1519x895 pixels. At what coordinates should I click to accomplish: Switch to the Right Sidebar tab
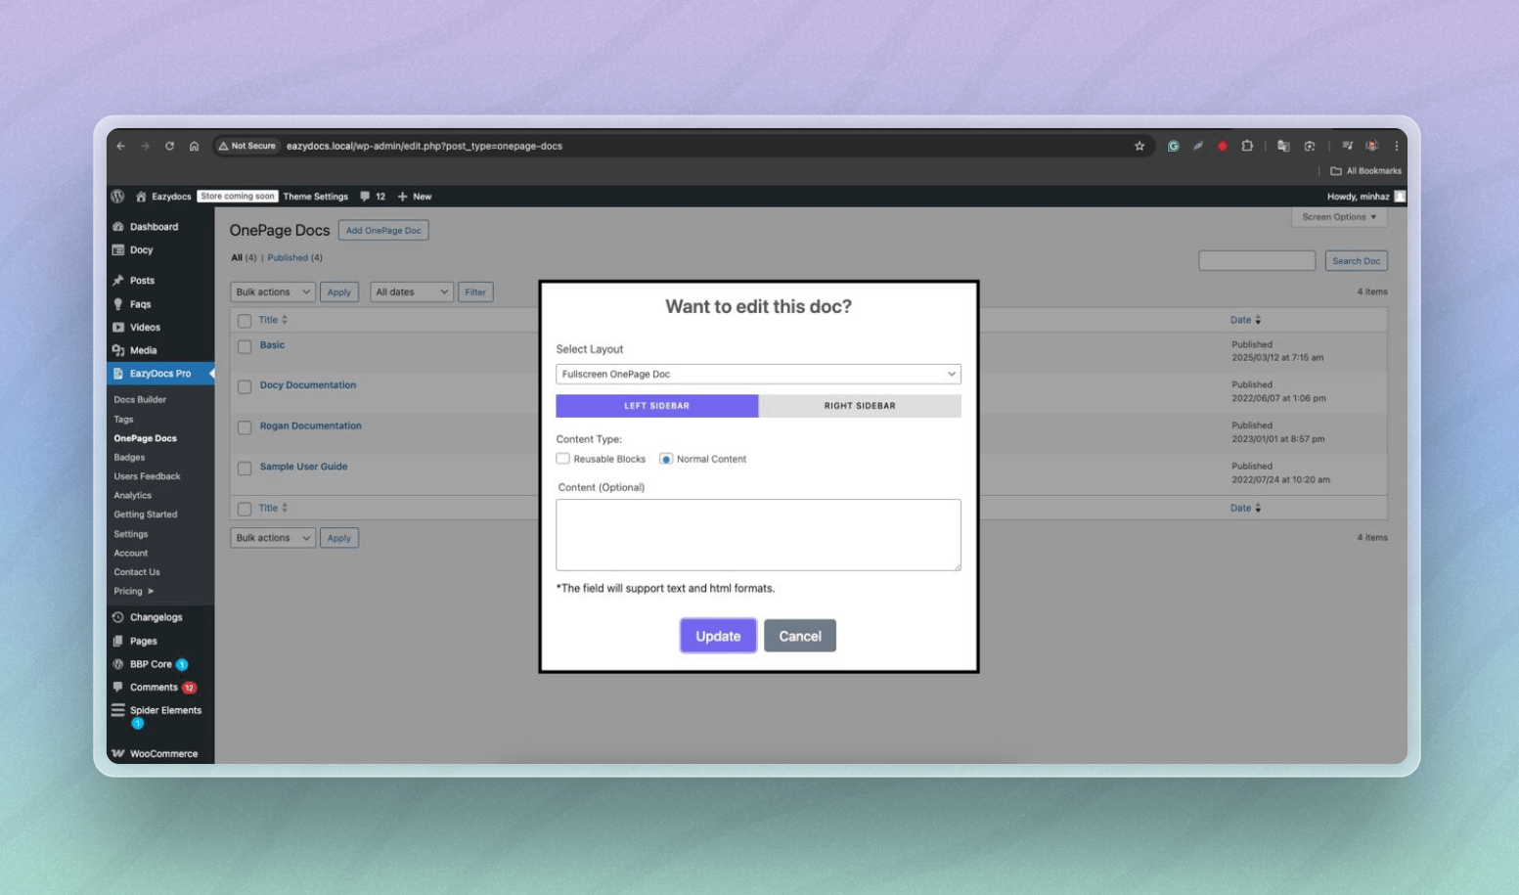pyautogui.click(x=859, y=406)
